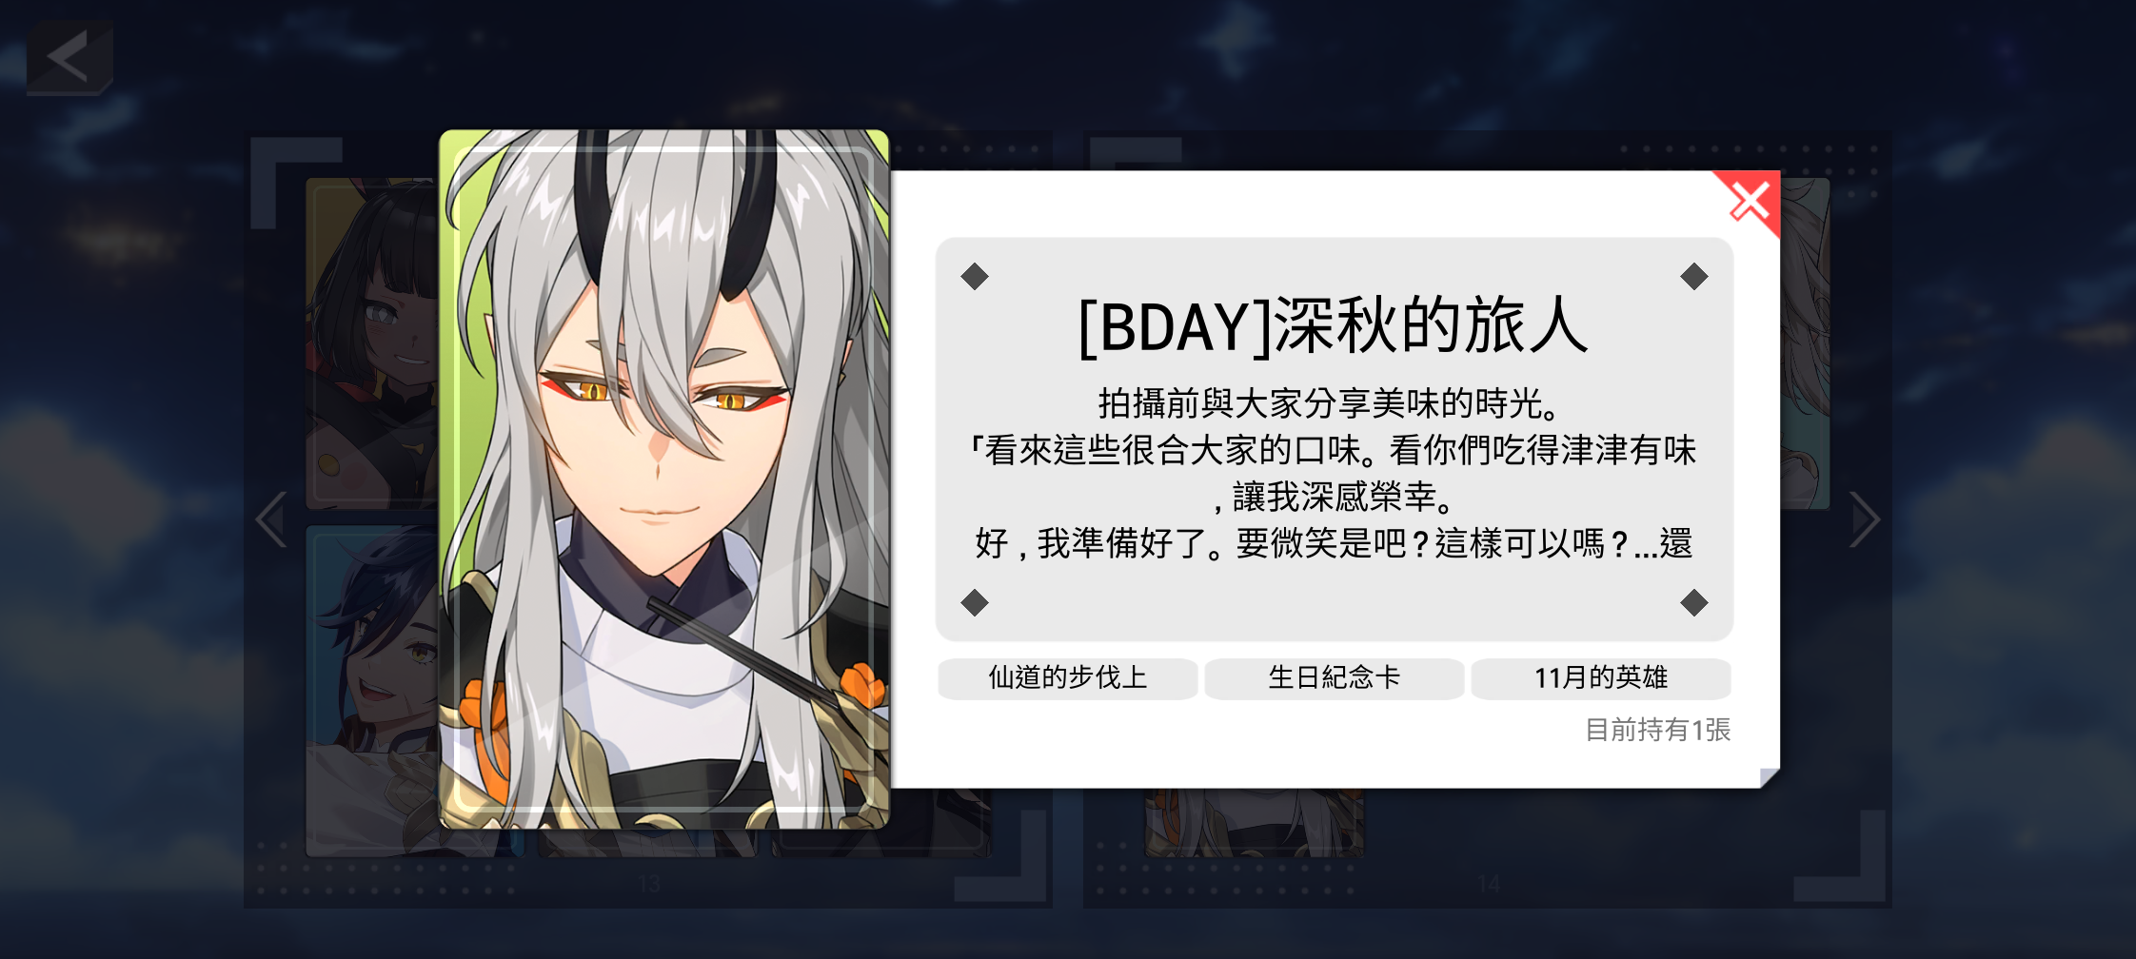Show previous album page with left chevron
Screen dimensions: 2136x959
pos(271,519)
